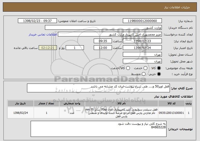The width and height of the screenshot is (200, 141).
Task: Click the delivery city field تهران
Action: pyautogui.click(x=142, y=61)
